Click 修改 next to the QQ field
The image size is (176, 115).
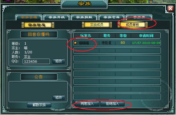pos(58,61)
